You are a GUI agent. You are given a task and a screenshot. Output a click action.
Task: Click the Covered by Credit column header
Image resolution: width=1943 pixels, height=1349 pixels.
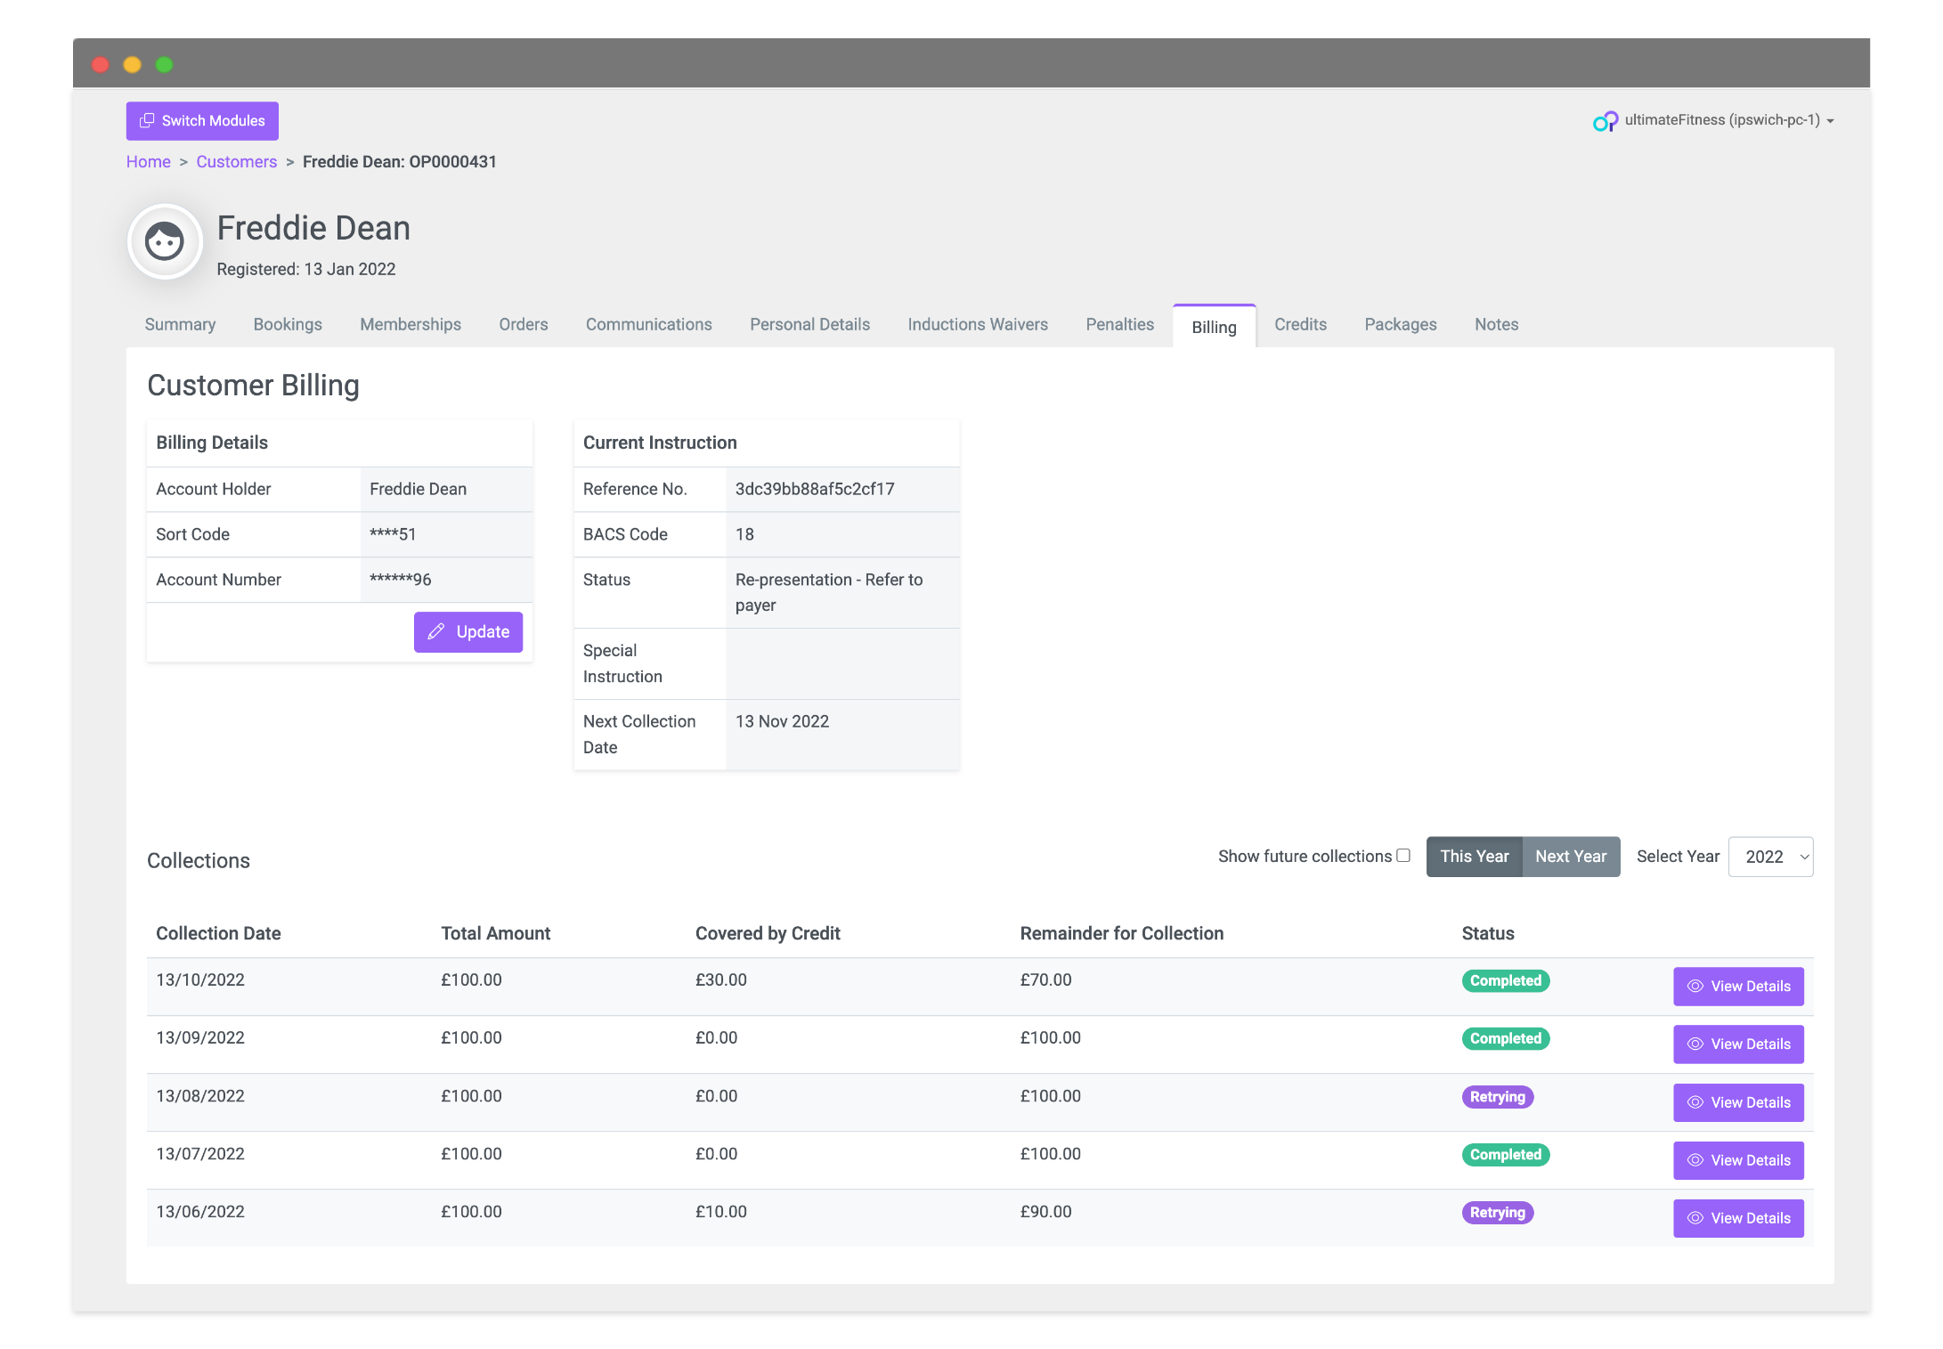(x=768, y=933)
